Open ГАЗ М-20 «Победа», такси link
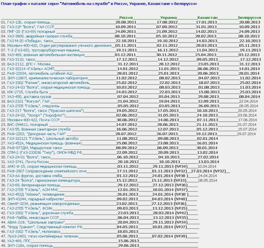This screenshot has width=264, height=248. pos(30,41)
